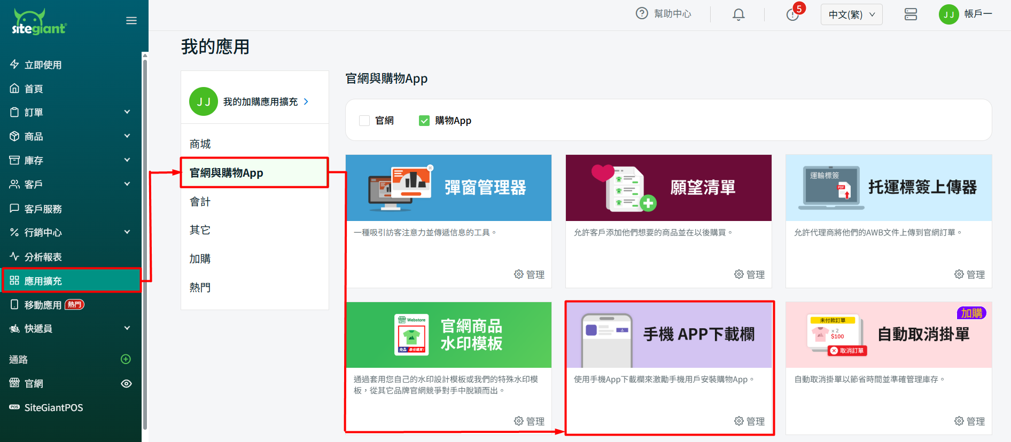Open the alerts icon with badge 5
Screen dimensions: 1011x442
[x=792, y=14]
